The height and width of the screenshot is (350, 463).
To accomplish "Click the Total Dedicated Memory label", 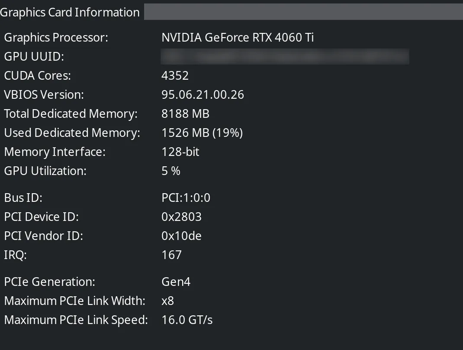I will (x=71, y=114).
